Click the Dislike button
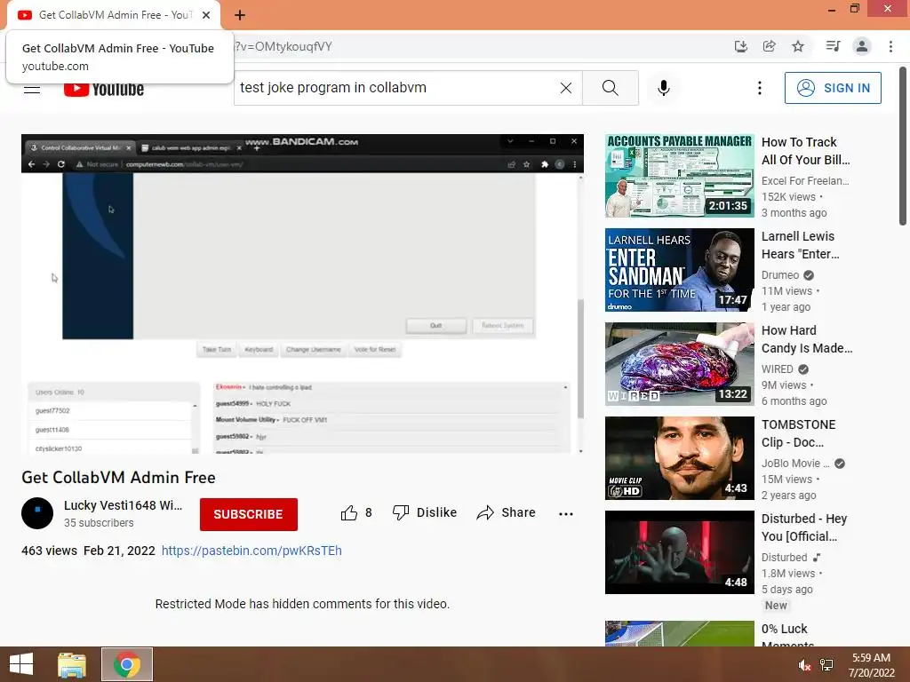Screen dimensions: 910x682 coord(425,512)
